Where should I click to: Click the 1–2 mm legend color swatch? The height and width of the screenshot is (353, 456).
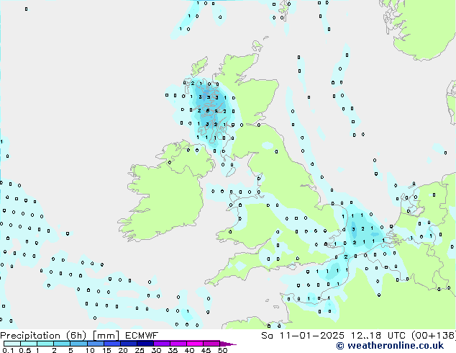45,344
